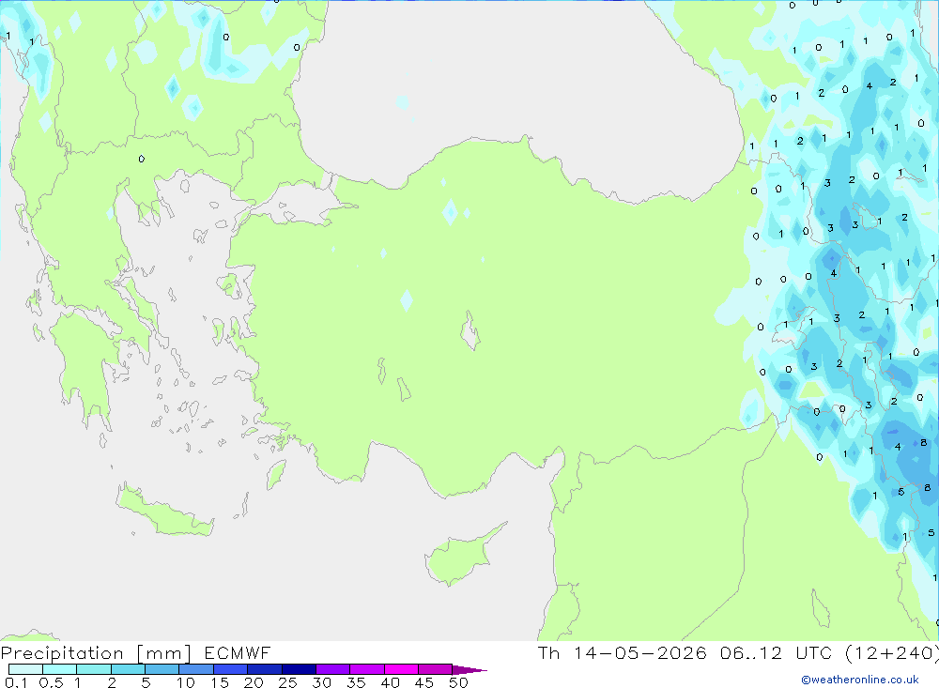Click the 30 mm purple legend swatch

coord(332,669)
